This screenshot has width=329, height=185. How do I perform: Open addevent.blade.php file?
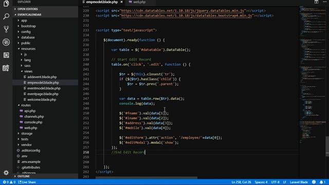point(42,77)
